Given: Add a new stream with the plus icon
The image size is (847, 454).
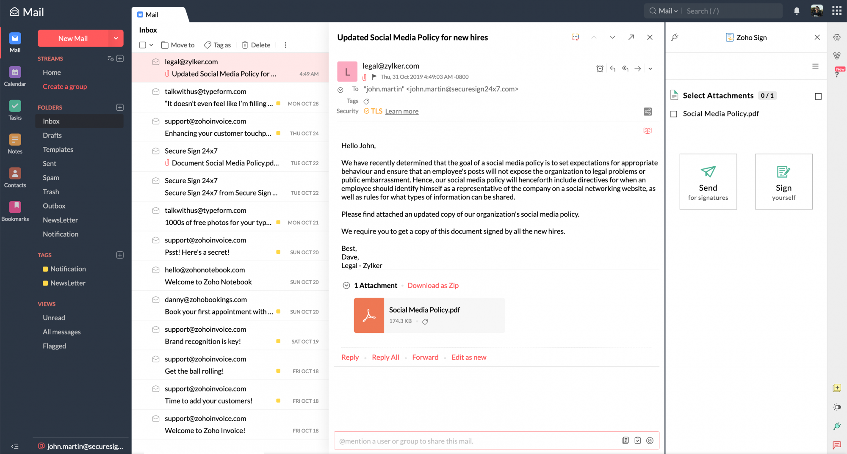Looking at the screenshot, I should 120,58.
